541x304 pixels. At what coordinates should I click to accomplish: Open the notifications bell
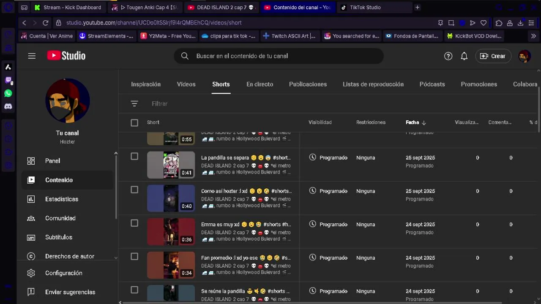click(x=464, y=56)
